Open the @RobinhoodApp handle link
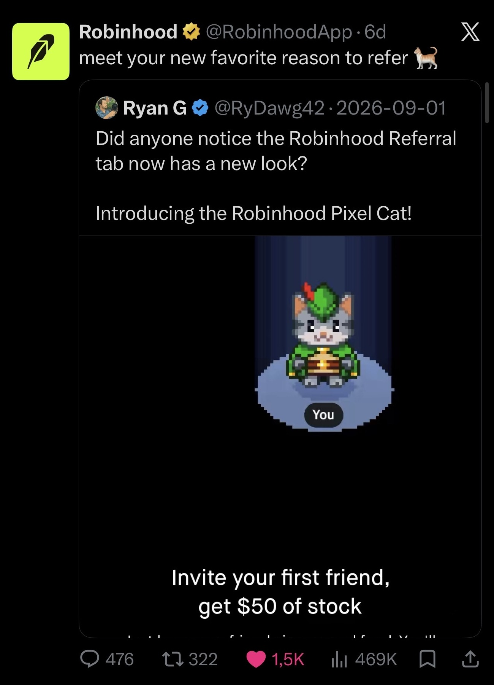This screenshot has width=494, height=685. (x=279, y=32)
